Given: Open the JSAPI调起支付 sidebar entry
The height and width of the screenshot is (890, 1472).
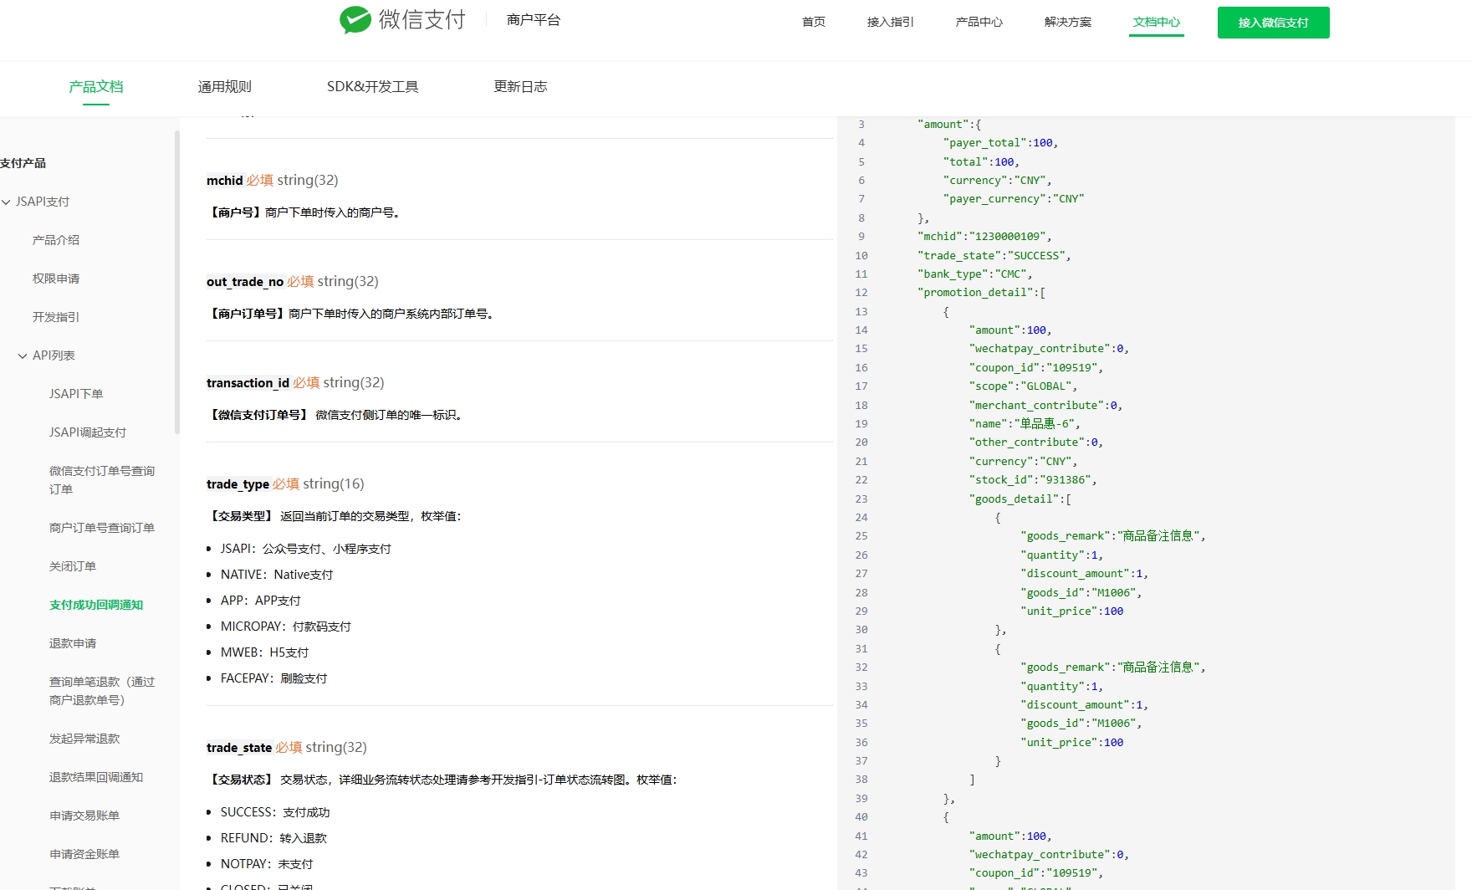Looking at the screenshot, I should (x=88, y=432).
